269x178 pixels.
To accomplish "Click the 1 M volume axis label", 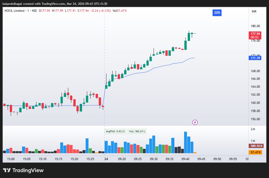I will [x=253, y=141].
